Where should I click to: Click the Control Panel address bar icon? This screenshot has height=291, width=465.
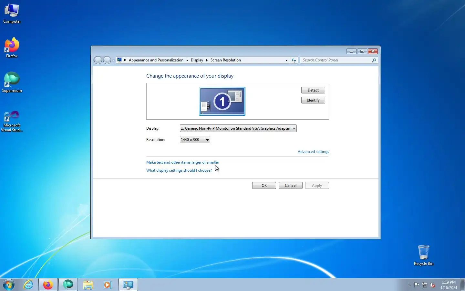coord(119,60)
